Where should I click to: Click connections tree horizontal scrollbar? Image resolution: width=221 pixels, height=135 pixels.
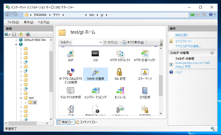click(x=23, y=123)
